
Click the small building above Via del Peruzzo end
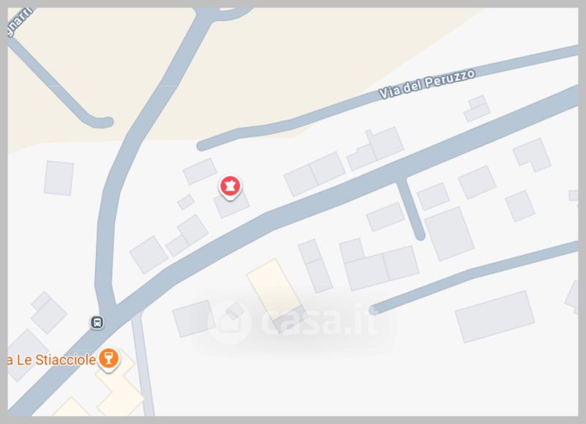[x=477, y=108]
